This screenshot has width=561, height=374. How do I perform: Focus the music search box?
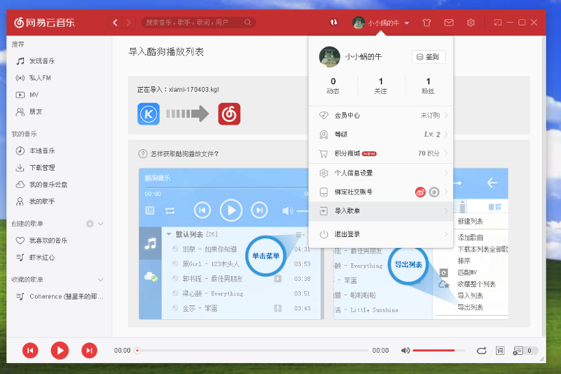click(x=199, y=23)
